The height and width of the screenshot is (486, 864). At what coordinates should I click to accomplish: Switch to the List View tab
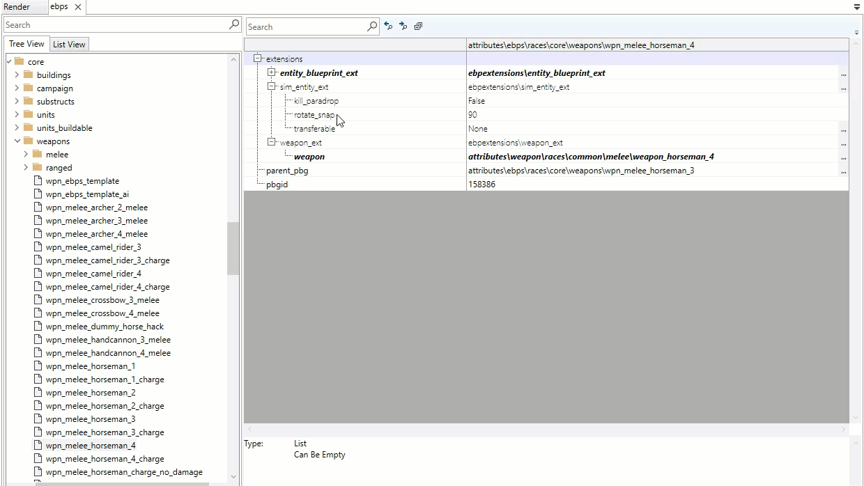point(69,45)
